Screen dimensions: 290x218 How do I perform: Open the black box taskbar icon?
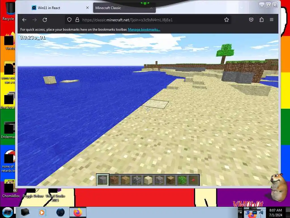pos(25,212)
